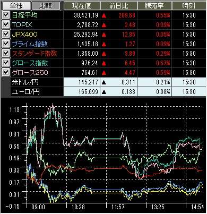Click the black up-arrow in 米ドル/円 row
Viewport: 207px width, 214px height.
click(104, 82)
